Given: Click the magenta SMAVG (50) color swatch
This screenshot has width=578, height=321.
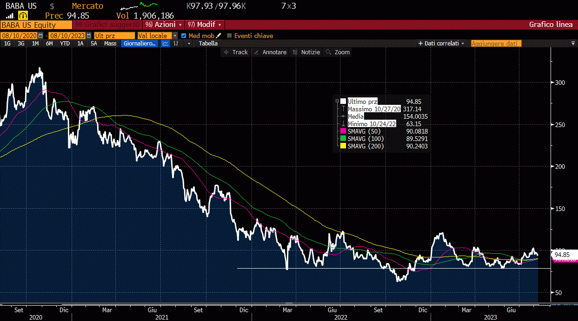Looking at the screenshot, I should click(343, 131).
